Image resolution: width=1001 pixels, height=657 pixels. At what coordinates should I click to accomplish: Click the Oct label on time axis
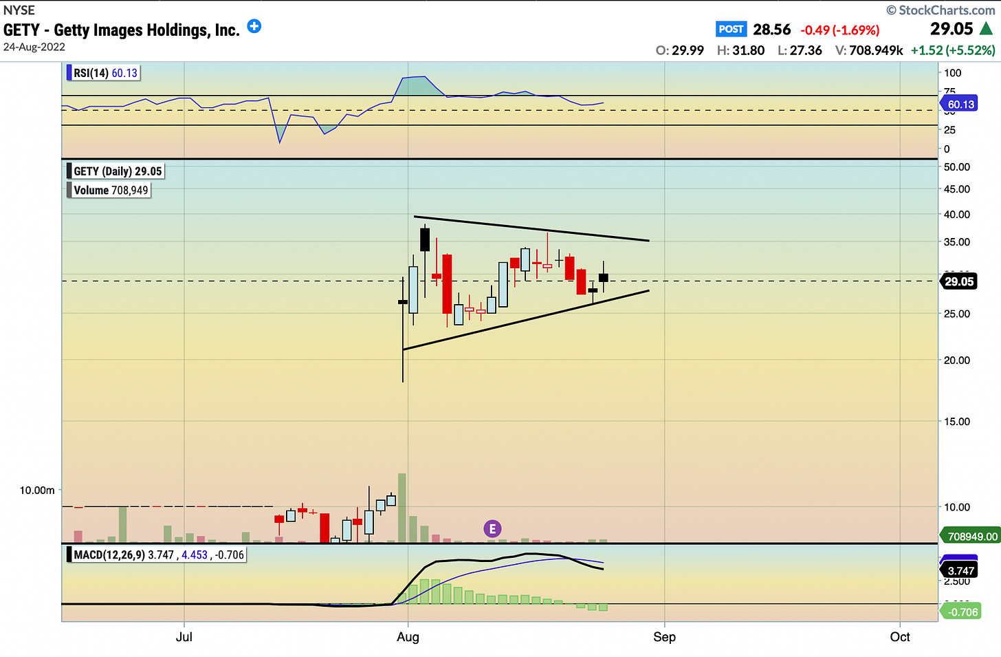[900, 636]
